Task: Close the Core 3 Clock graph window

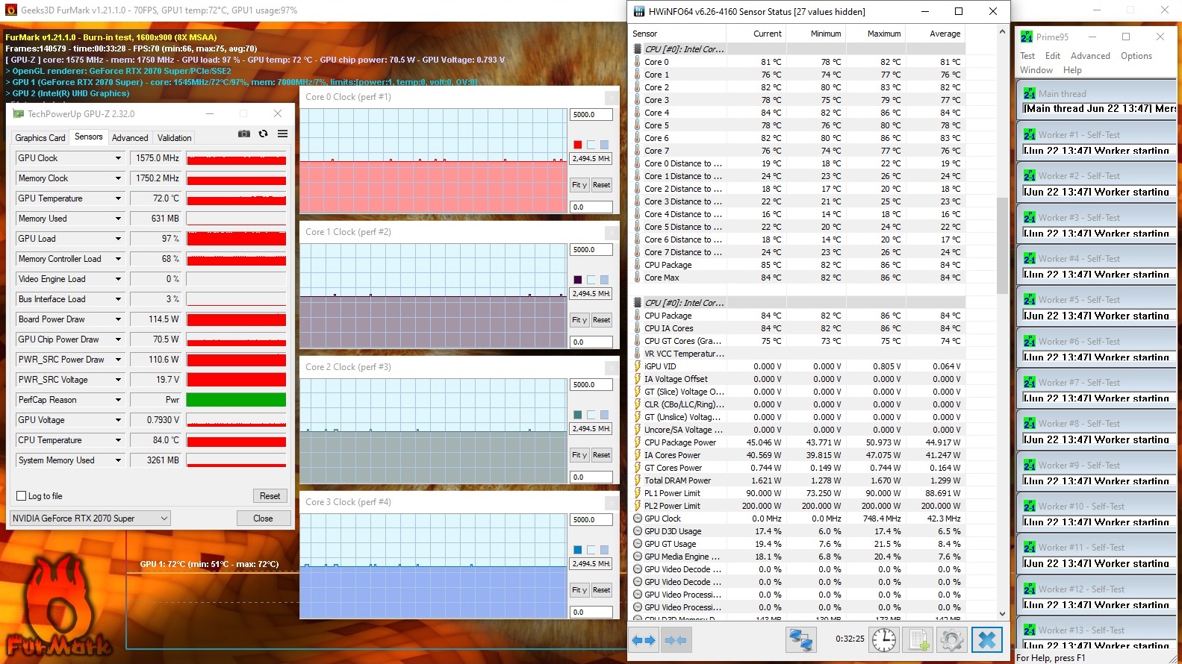Action: (611, 502)
